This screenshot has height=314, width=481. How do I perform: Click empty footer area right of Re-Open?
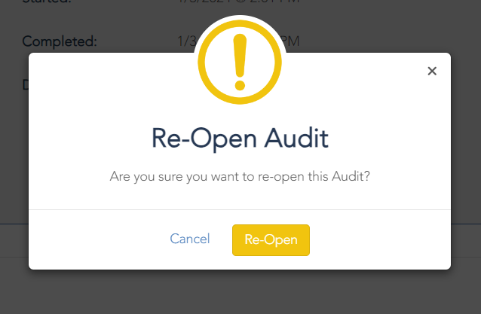[x=380, y=240]
